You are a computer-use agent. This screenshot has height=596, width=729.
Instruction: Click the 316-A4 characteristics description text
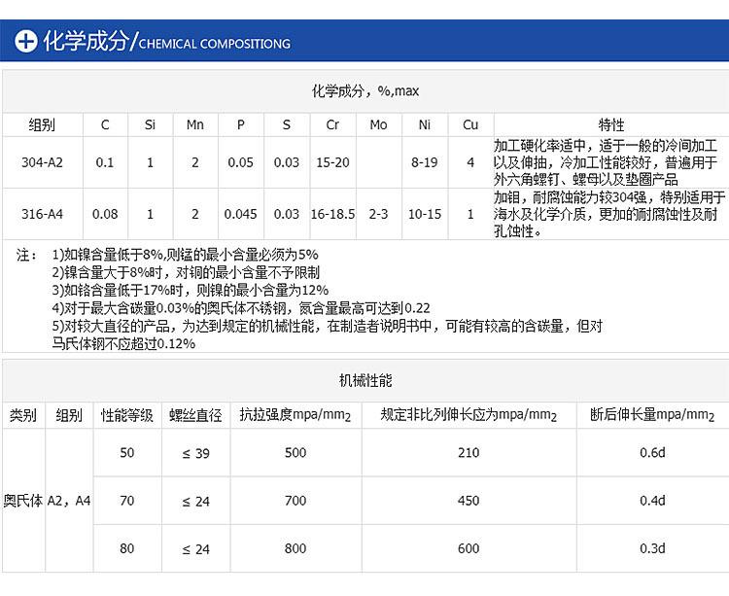(x=609, y=214)
